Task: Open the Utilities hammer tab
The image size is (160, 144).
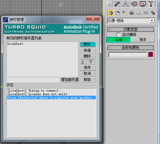Action: click(x=151, y=4)
